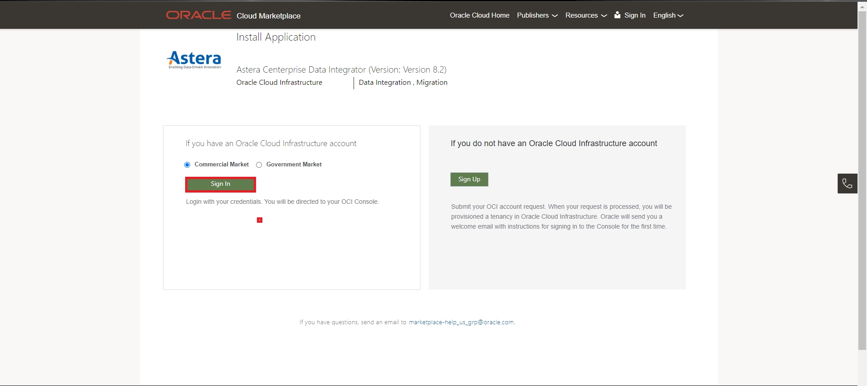Click the Sign In text in header
867x386 pixels.
click(x=634, y=15)
